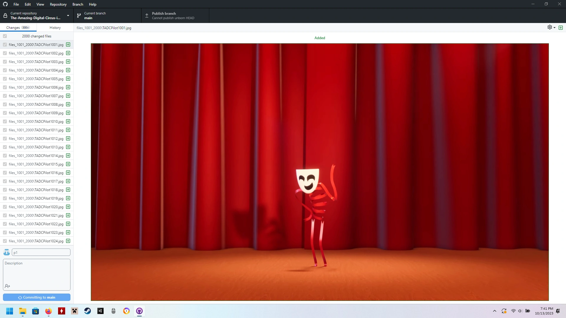
Task: Click the green added-file icon at top right
Action: [561, 28]
